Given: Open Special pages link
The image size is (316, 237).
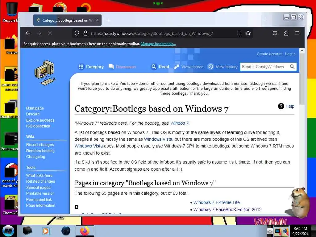Looking at the screenshot, I should (38, 187).
